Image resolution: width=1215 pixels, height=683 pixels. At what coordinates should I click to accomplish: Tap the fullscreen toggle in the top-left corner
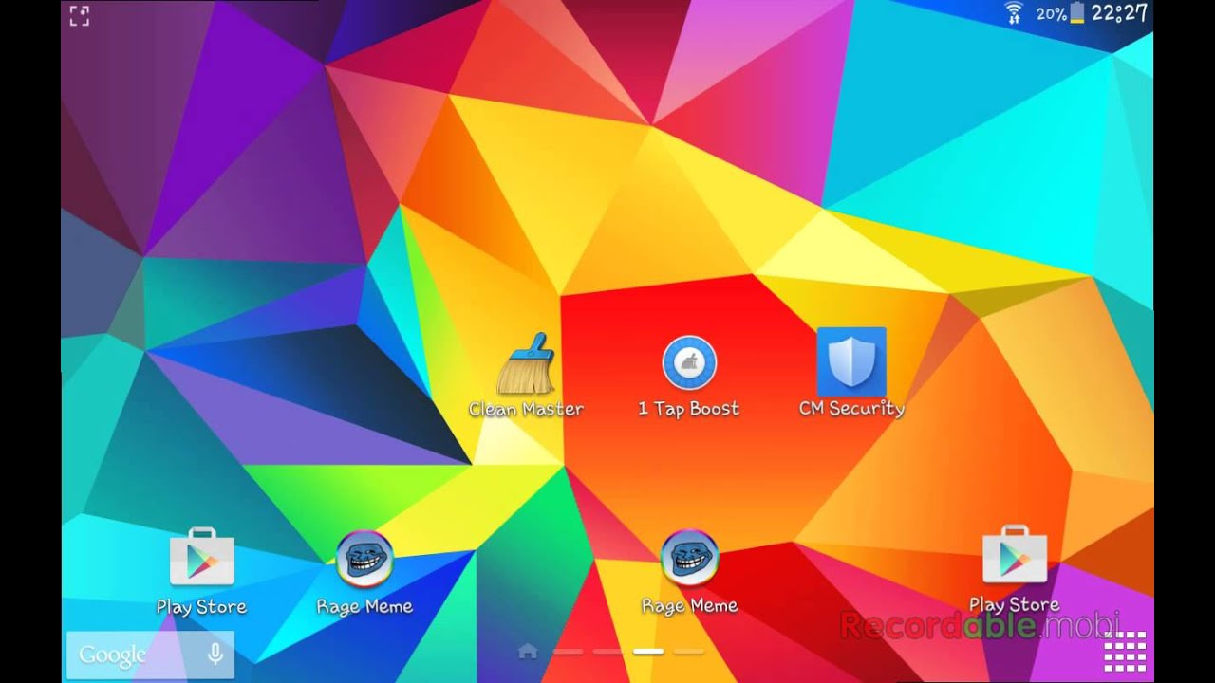pos(80,15)
